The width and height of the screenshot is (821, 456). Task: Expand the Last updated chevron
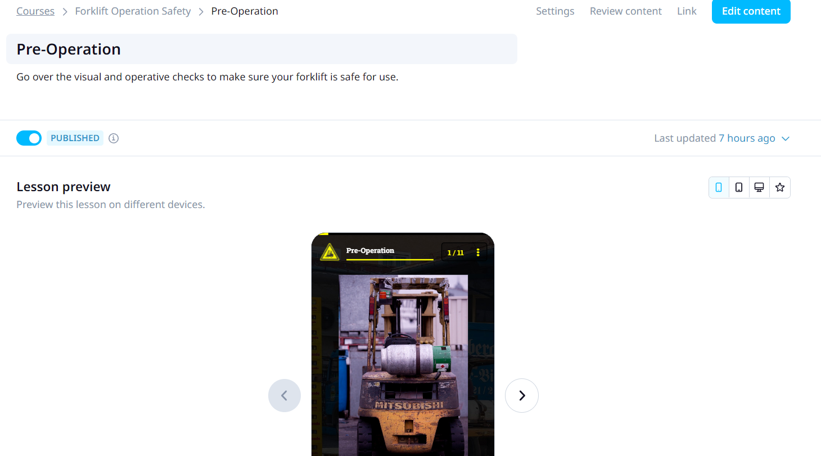(x=786, y=139)
